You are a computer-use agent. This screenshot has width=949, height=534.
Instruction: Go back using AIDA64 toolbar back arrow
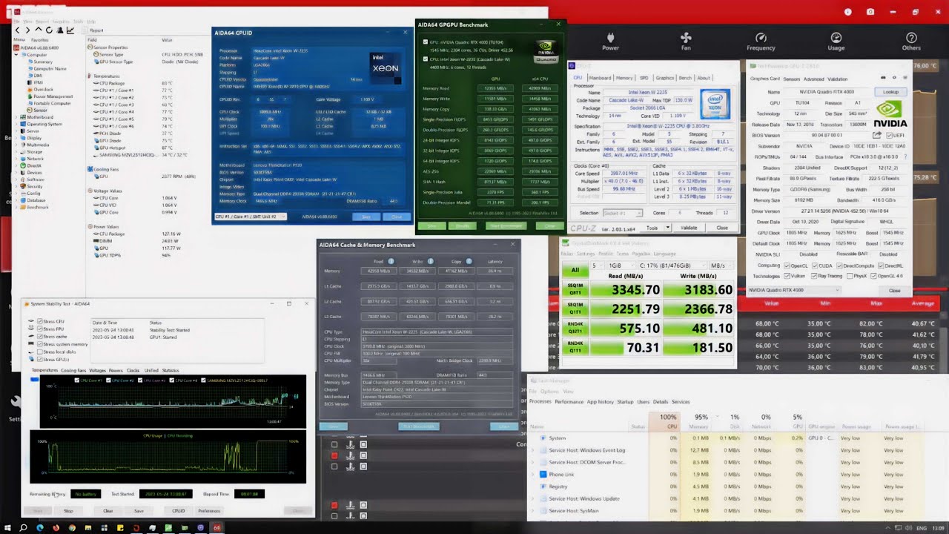tap(17, 30)
